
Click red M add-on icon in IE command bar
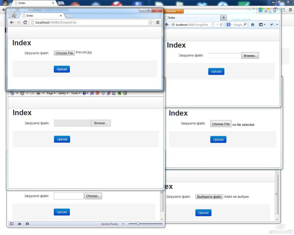click(97, 93)
